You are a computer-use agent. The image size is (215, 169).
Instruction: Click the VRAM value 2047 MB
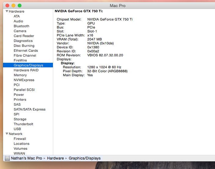point(95,39)
